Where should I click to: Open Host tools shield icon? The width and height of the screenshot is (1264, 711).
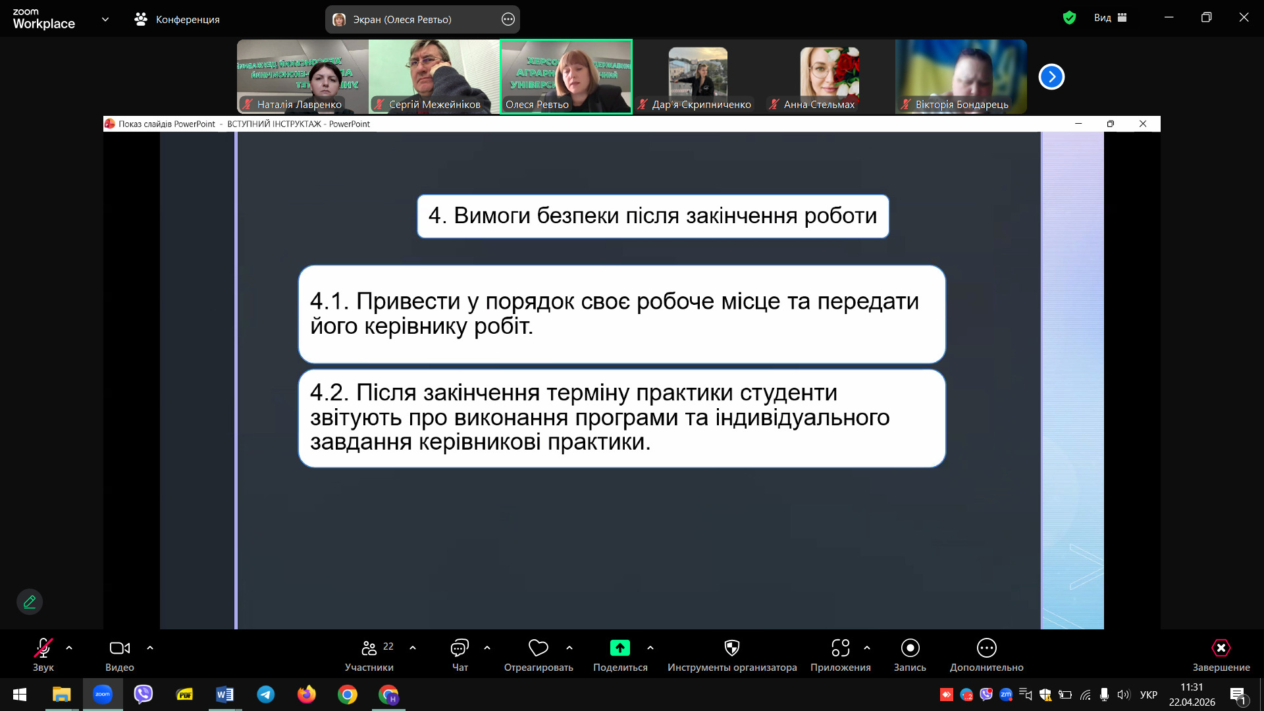[x=731, y=648]
